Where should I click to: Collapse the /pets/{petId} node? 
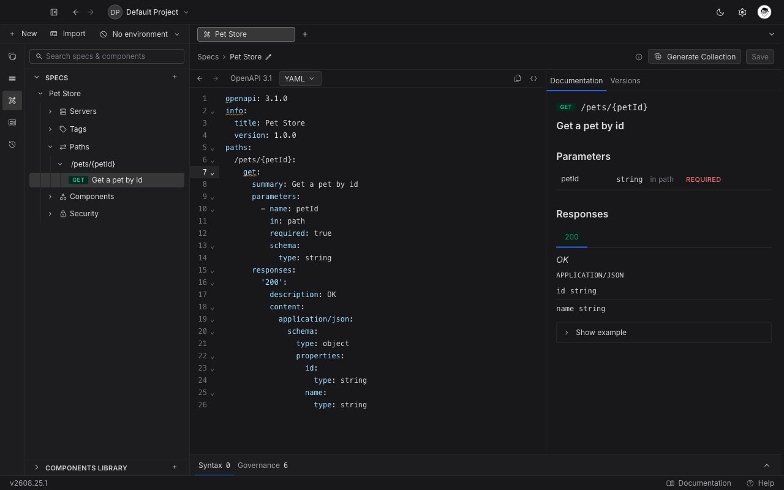(60, 164)
